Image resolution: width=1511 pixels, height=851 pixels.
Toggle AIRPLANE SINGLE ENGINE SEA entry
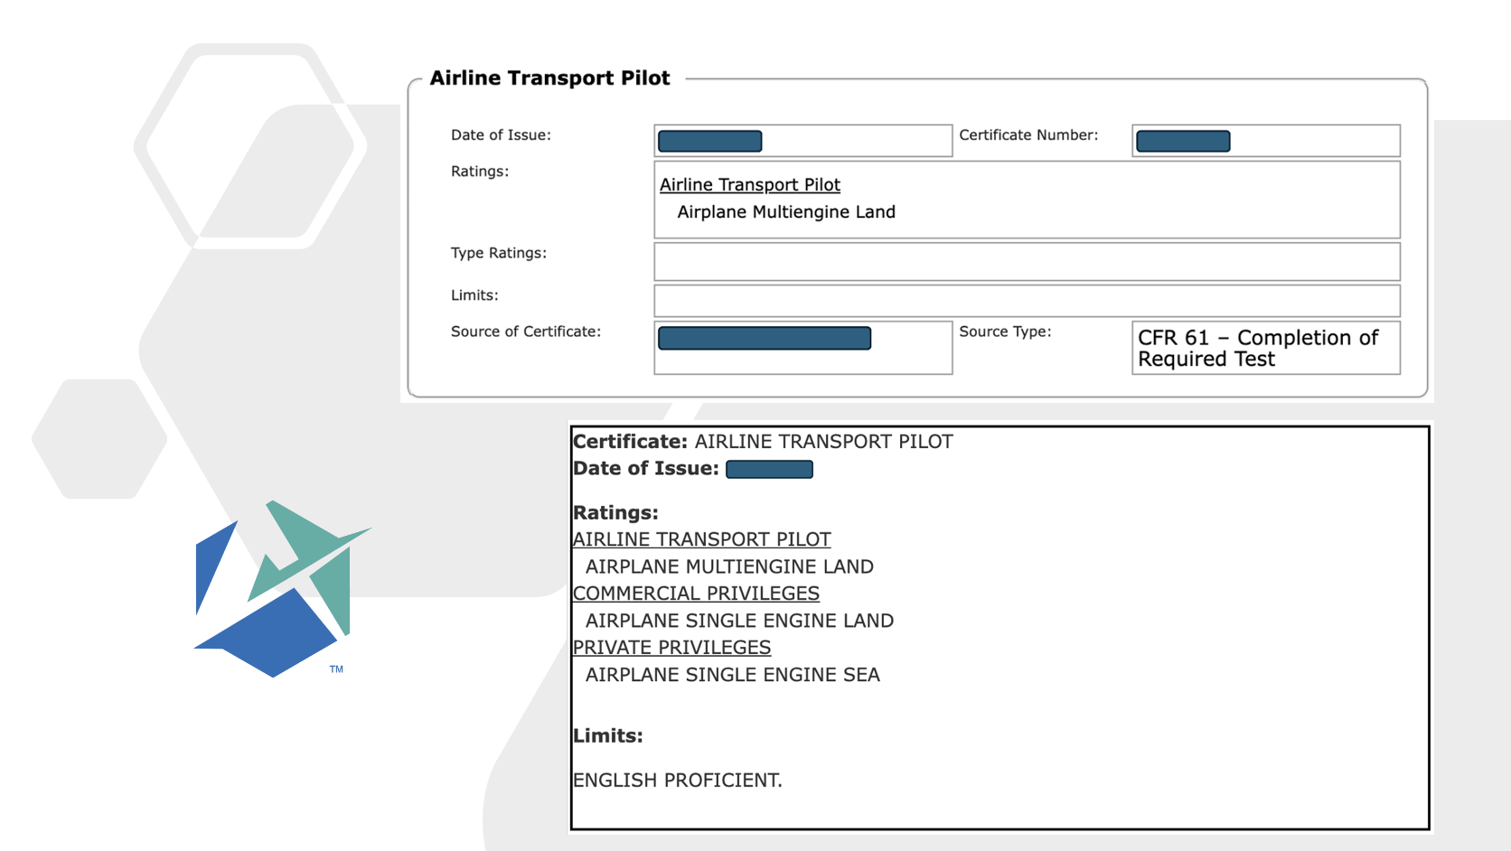tap(732, 675)
